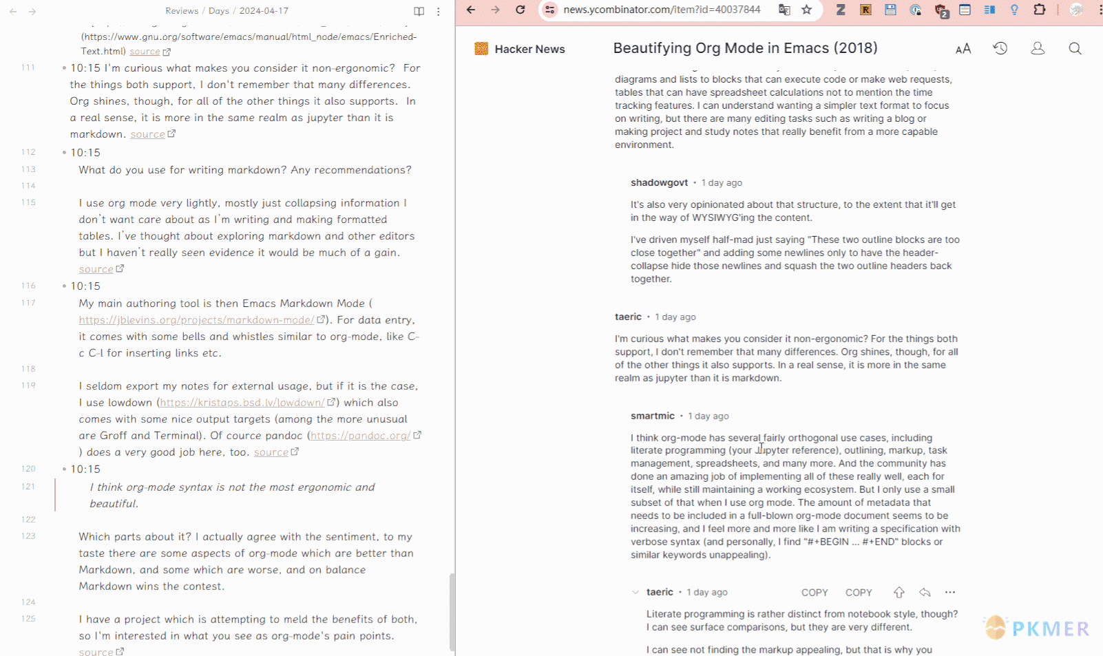Image resolution: width=1103 pixels, height=656 pixels.
Task: Click the first COPY button on taeric's comment
Action: coord(815,593)
